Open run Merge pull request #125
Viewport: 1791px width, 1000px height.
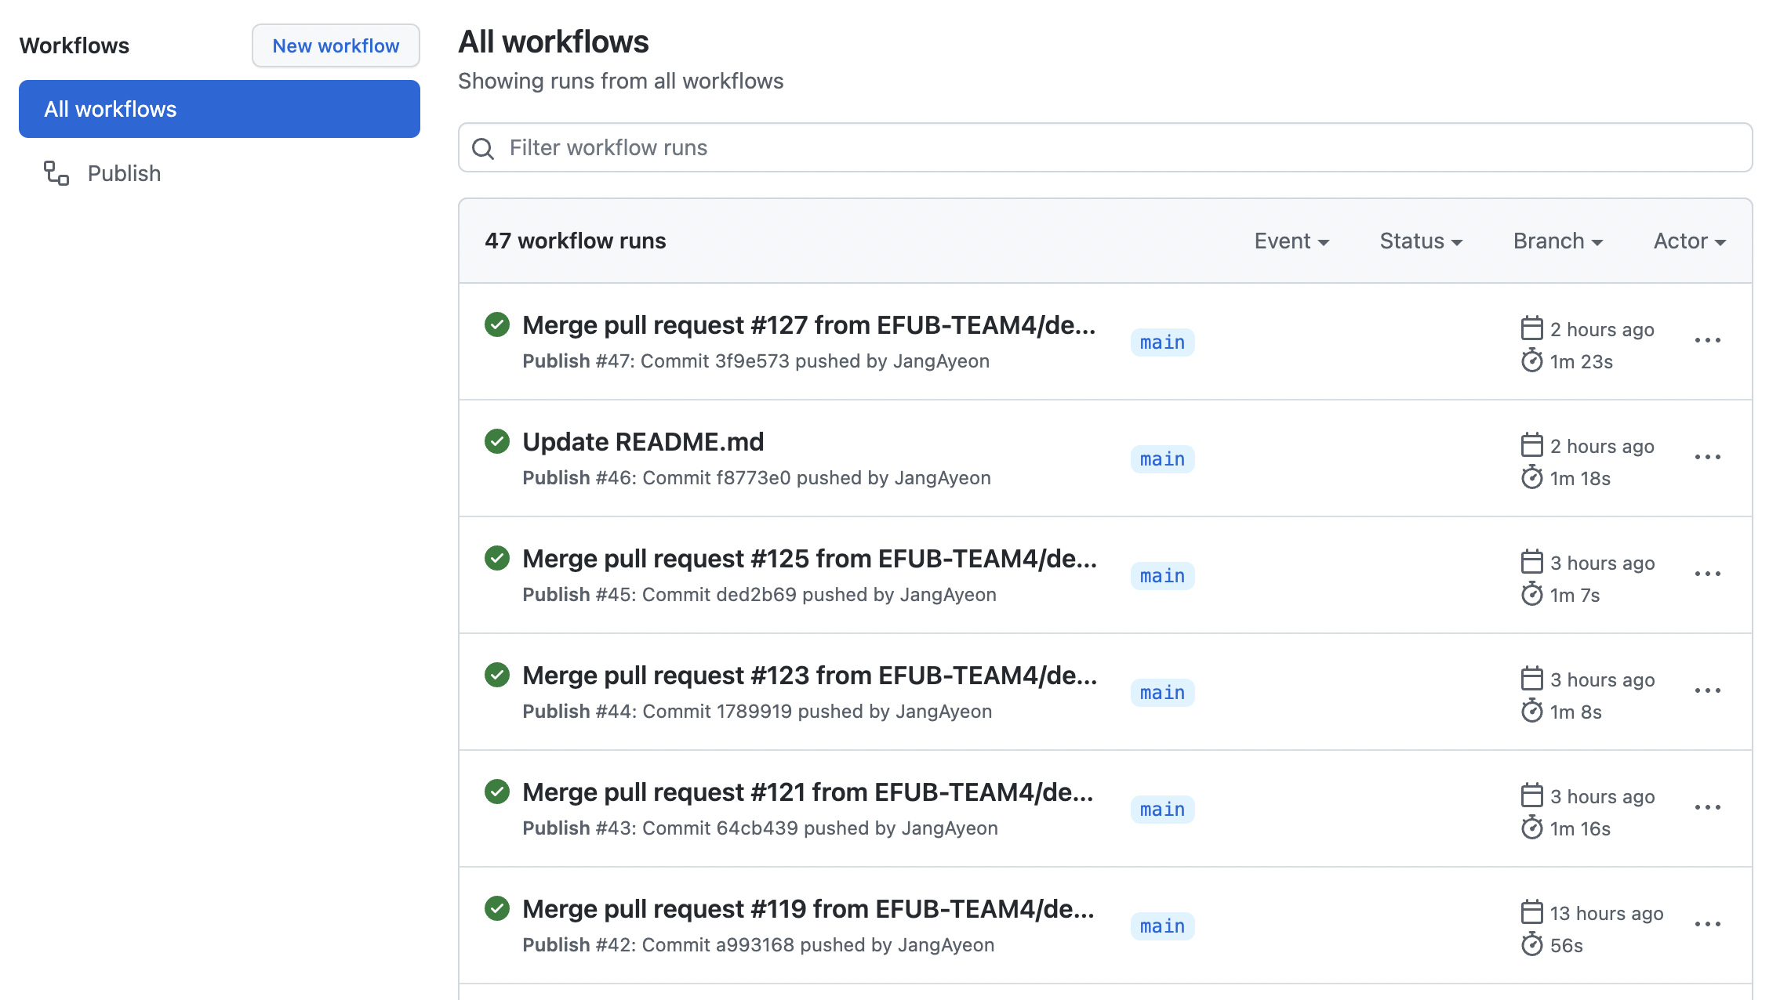[810, 558]
